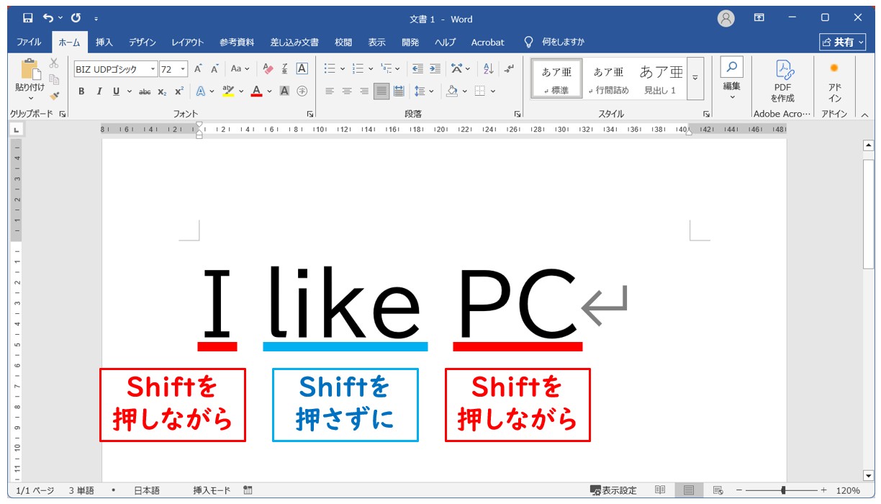
Task: Click the user account avatar icon
Action: (x=726, y=19)
